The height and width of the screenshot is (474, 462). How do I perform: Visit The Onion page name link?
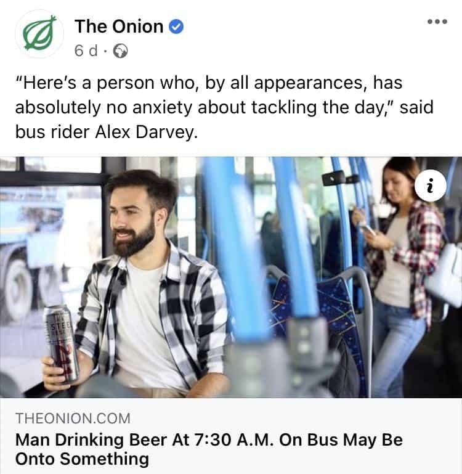(x=119, y=27)
